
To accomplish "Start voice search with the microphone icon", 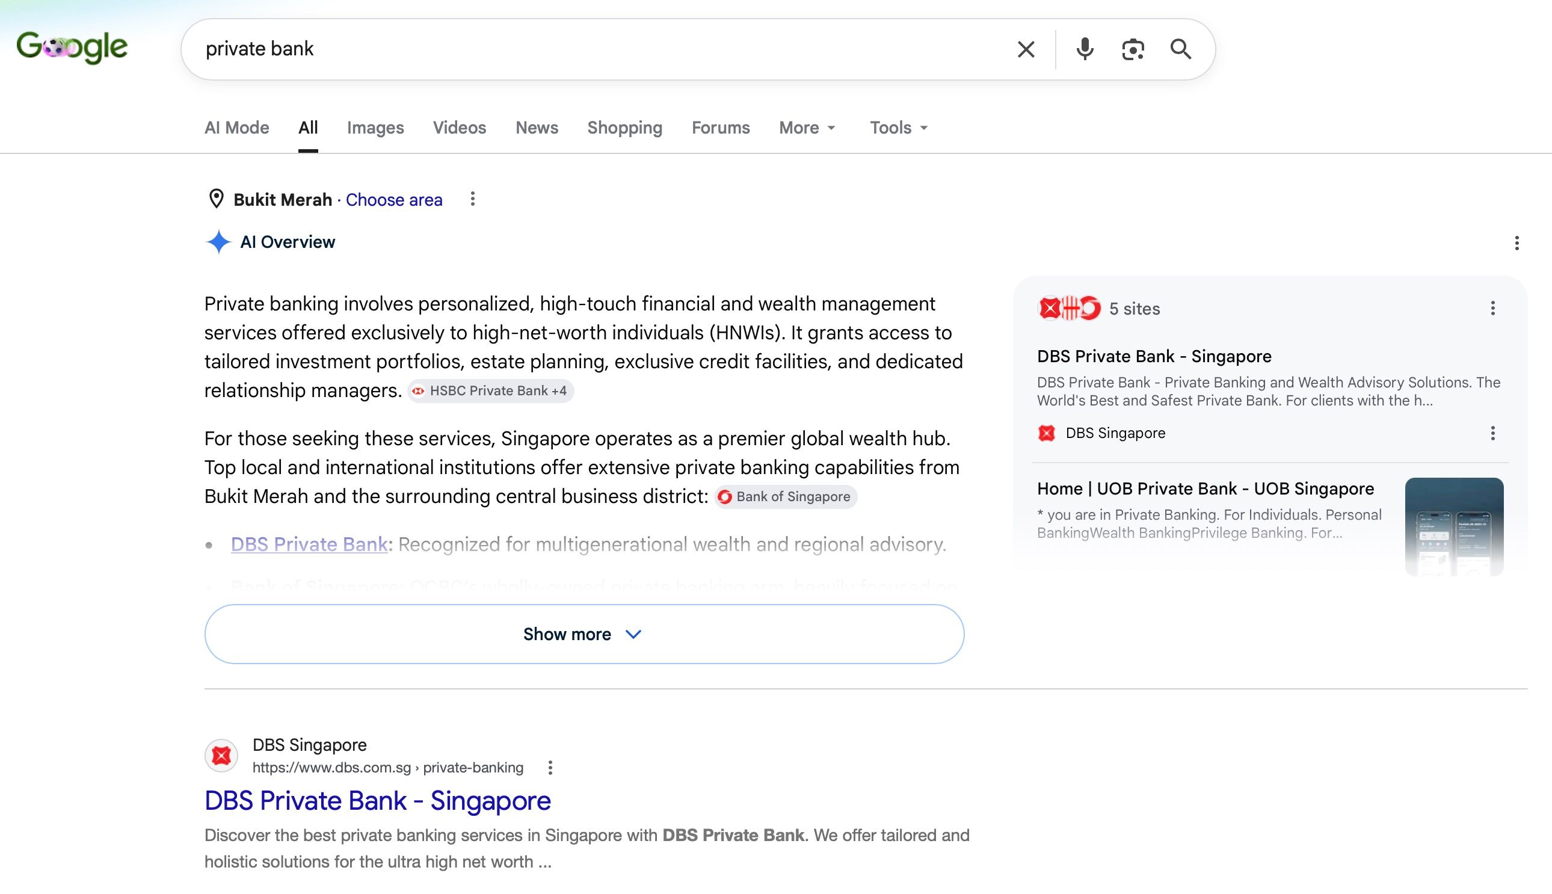I will tap(1085, 49).
